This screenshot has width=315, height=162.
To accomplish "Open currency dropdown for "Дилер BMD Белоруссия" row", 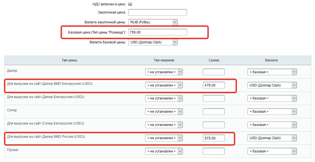I will [x=272, y=85].
